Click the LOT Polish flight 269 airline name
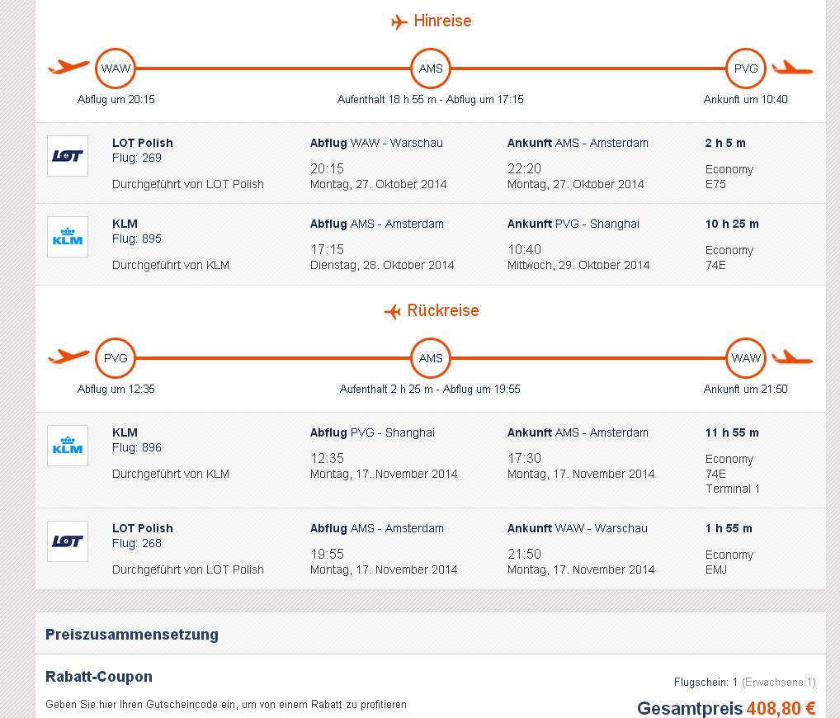This screenshot has width=840, height=718. pyautogui.click(x=143, y=143)
